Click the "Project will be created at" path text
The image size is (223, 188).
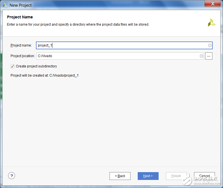click(x=45, y=75)
